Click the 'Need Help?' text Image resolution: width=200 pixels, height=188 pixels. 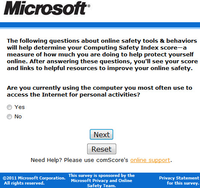(46, 160)
